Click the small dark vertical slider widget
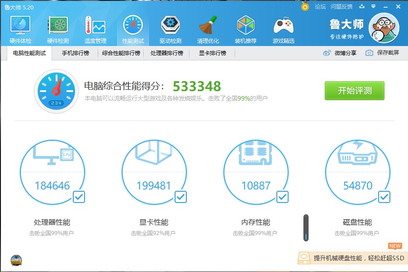This screenshot has height=272, width=408. coord(306,228)
